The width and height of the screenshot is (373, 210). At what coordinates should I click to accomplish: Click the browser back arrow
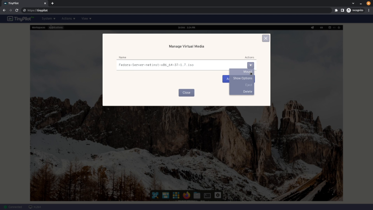[x=4, y=10]
